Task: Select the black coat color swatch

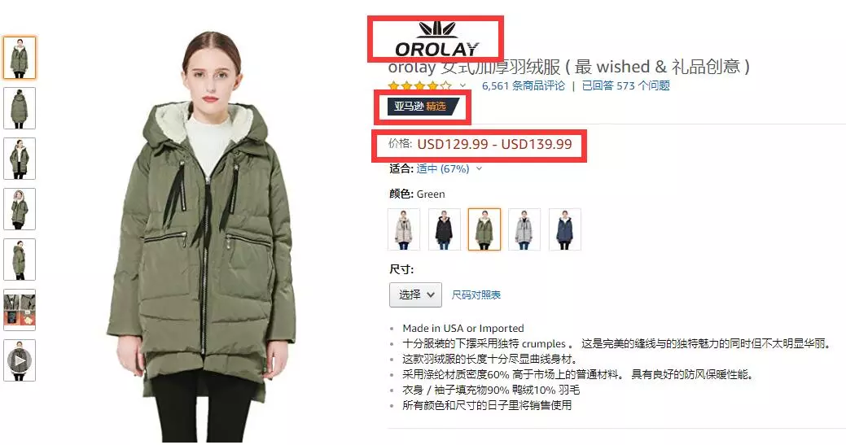Action: tap(445, 229)
